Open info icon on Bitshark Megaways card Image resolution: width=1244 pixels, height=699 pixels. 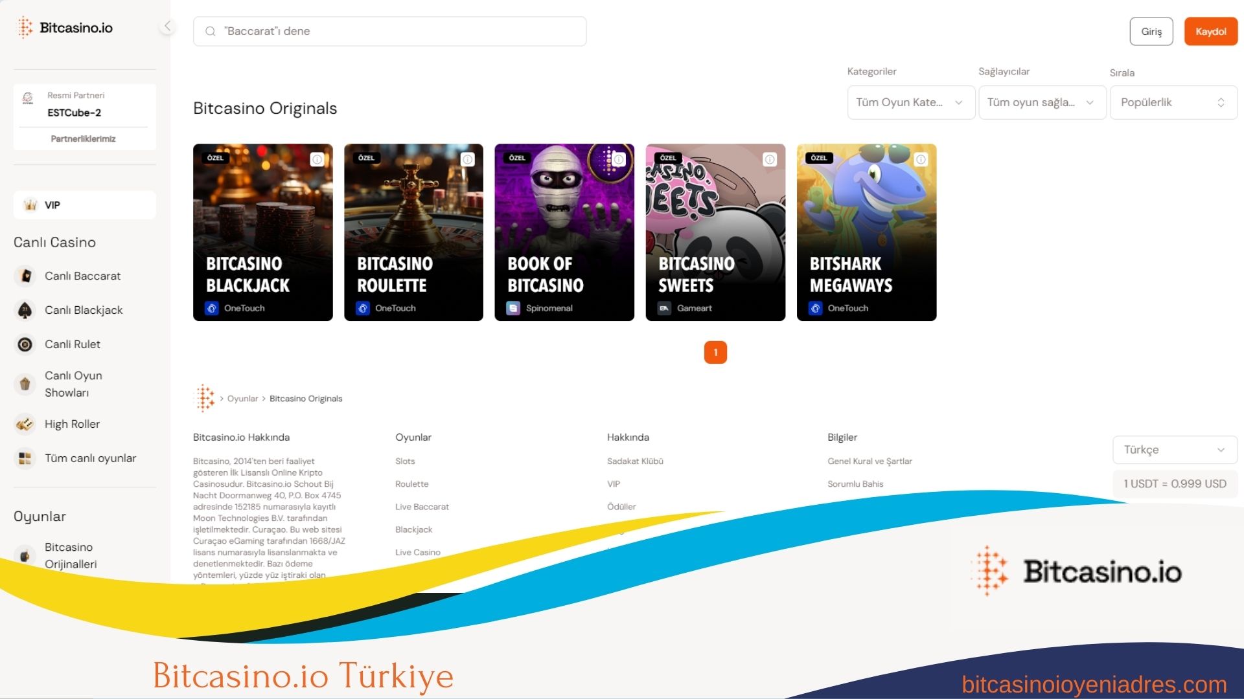[x=921, y=159]
